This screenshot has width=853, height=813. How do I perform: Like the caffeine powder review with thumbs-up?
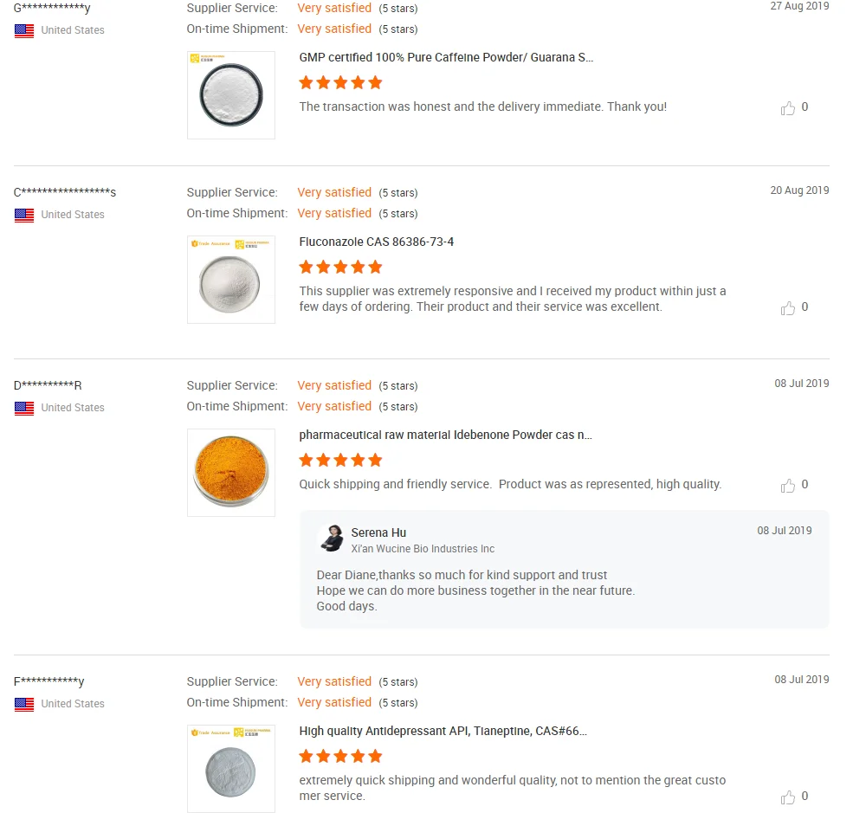[788, 108]
